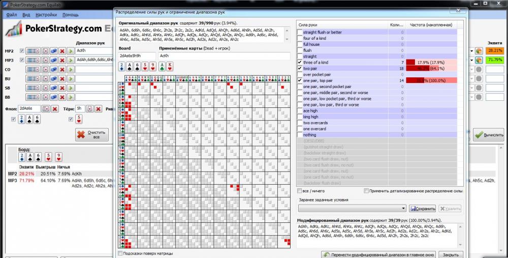Click the King of hearts dead card in dialog
Image resolution: width=508 pixels, height=258 pixels.
[x=170, y=67]
